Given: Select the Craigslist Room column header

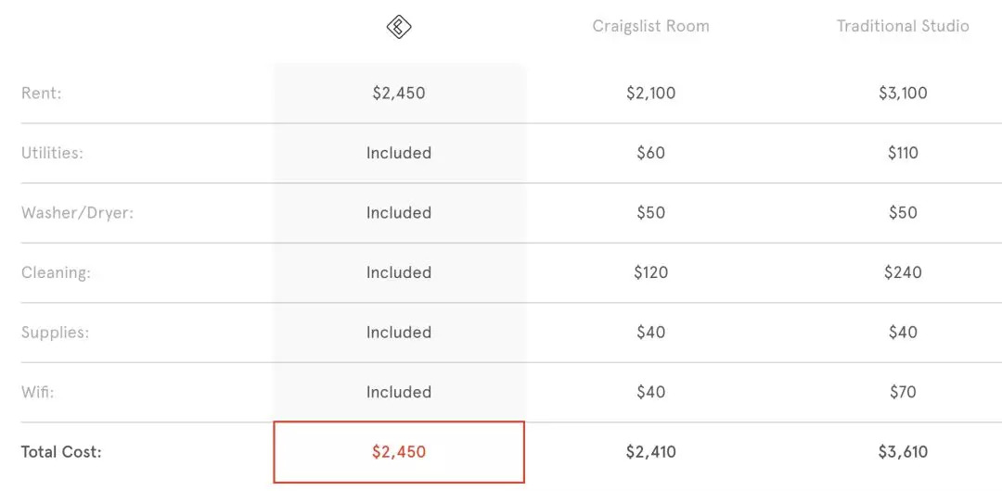Looking at the screenshot, I should tap(650, 26).
